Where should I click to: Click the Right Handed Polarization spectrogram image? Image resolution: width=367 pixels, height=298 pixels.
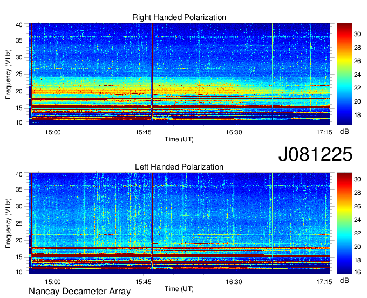pyautogui.click(x=179, y=74)
